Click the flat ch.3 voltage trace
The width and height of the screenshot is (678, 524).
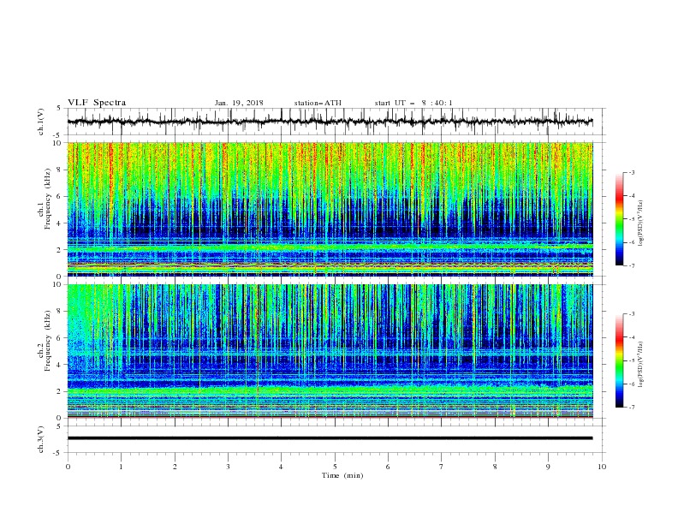(x=330, y=438)
